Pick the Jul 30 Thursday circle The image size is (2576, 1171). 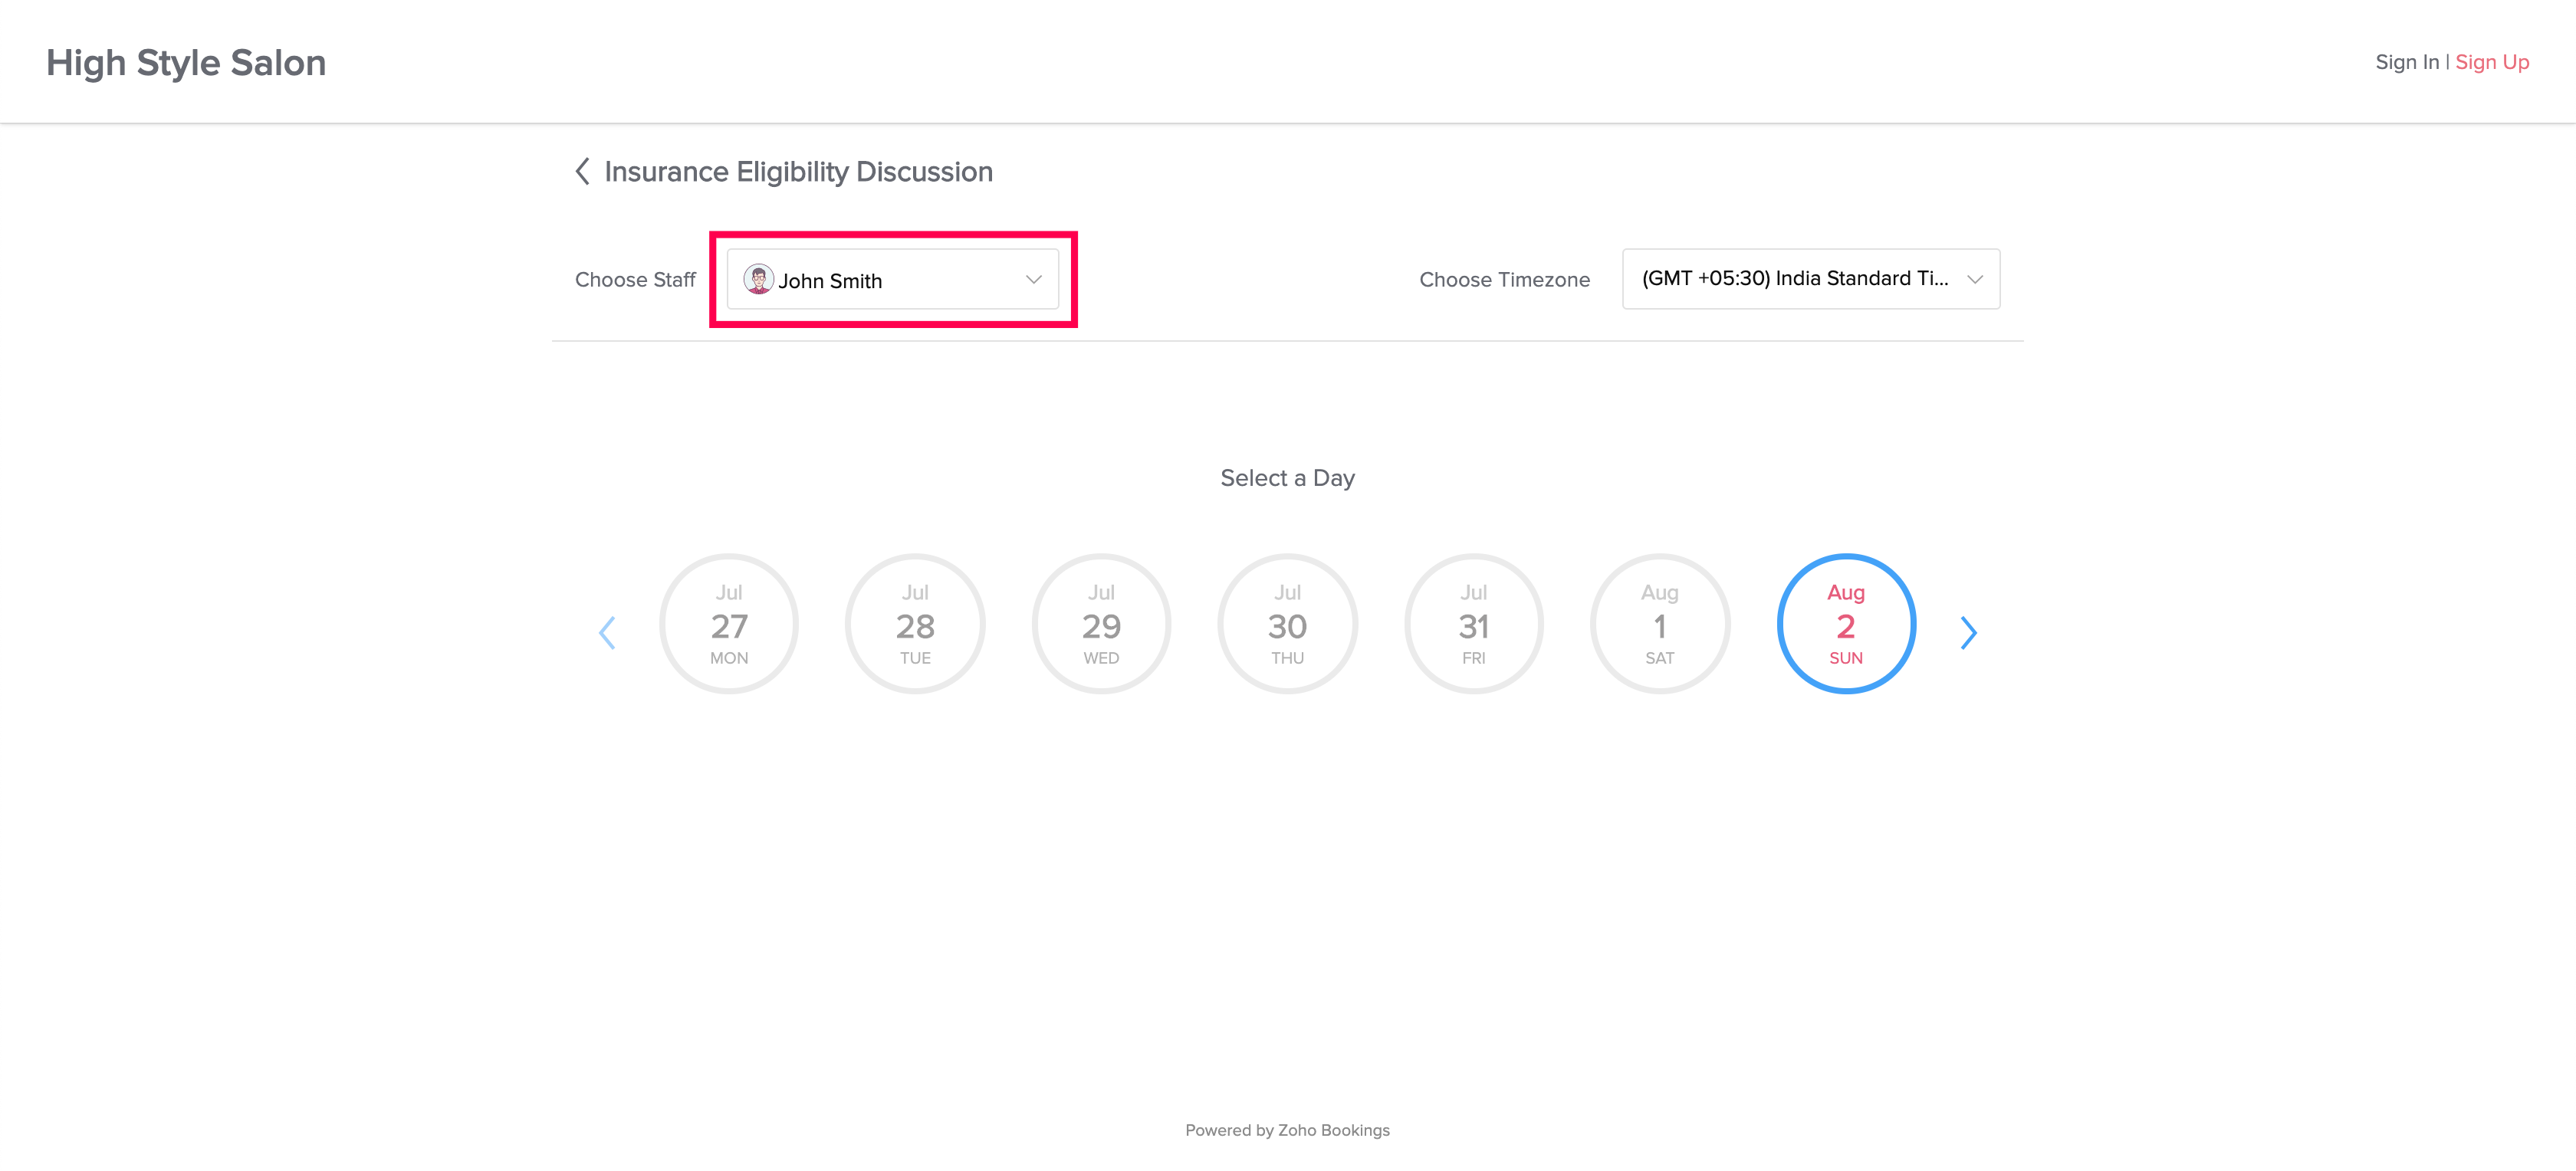point(1287,624)
